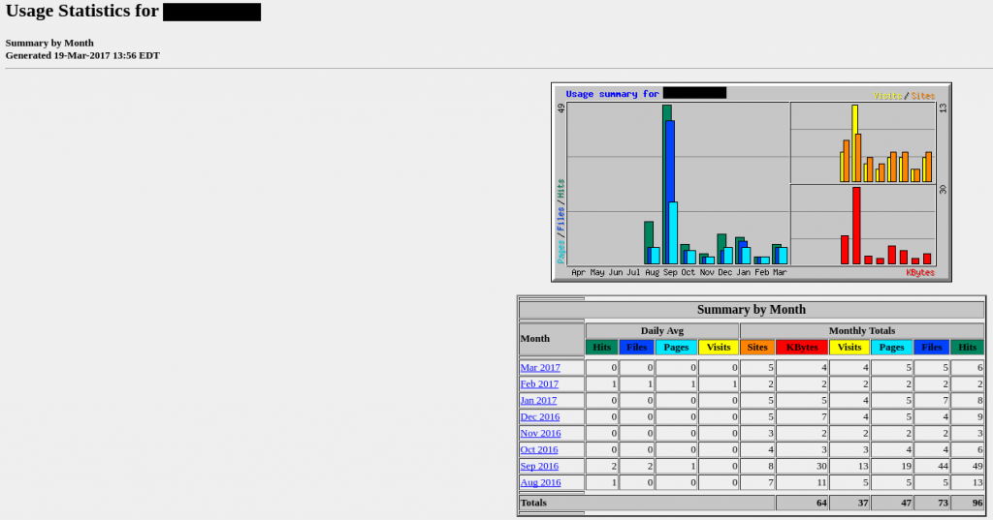
Task: Click the Sep 2016 KBytes value 30
Action: [821, 466]
